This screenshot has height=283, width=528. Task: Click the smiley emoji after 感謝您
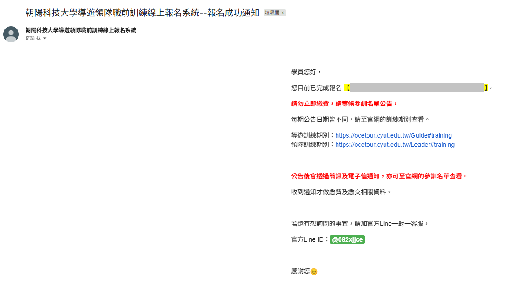[x=314, y=271]
